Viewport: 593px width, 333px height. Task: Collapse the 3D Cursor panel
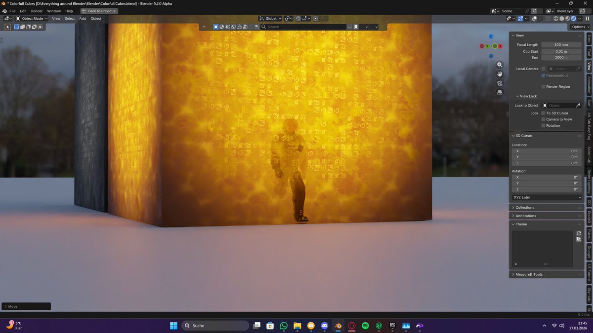pos(547,135)
